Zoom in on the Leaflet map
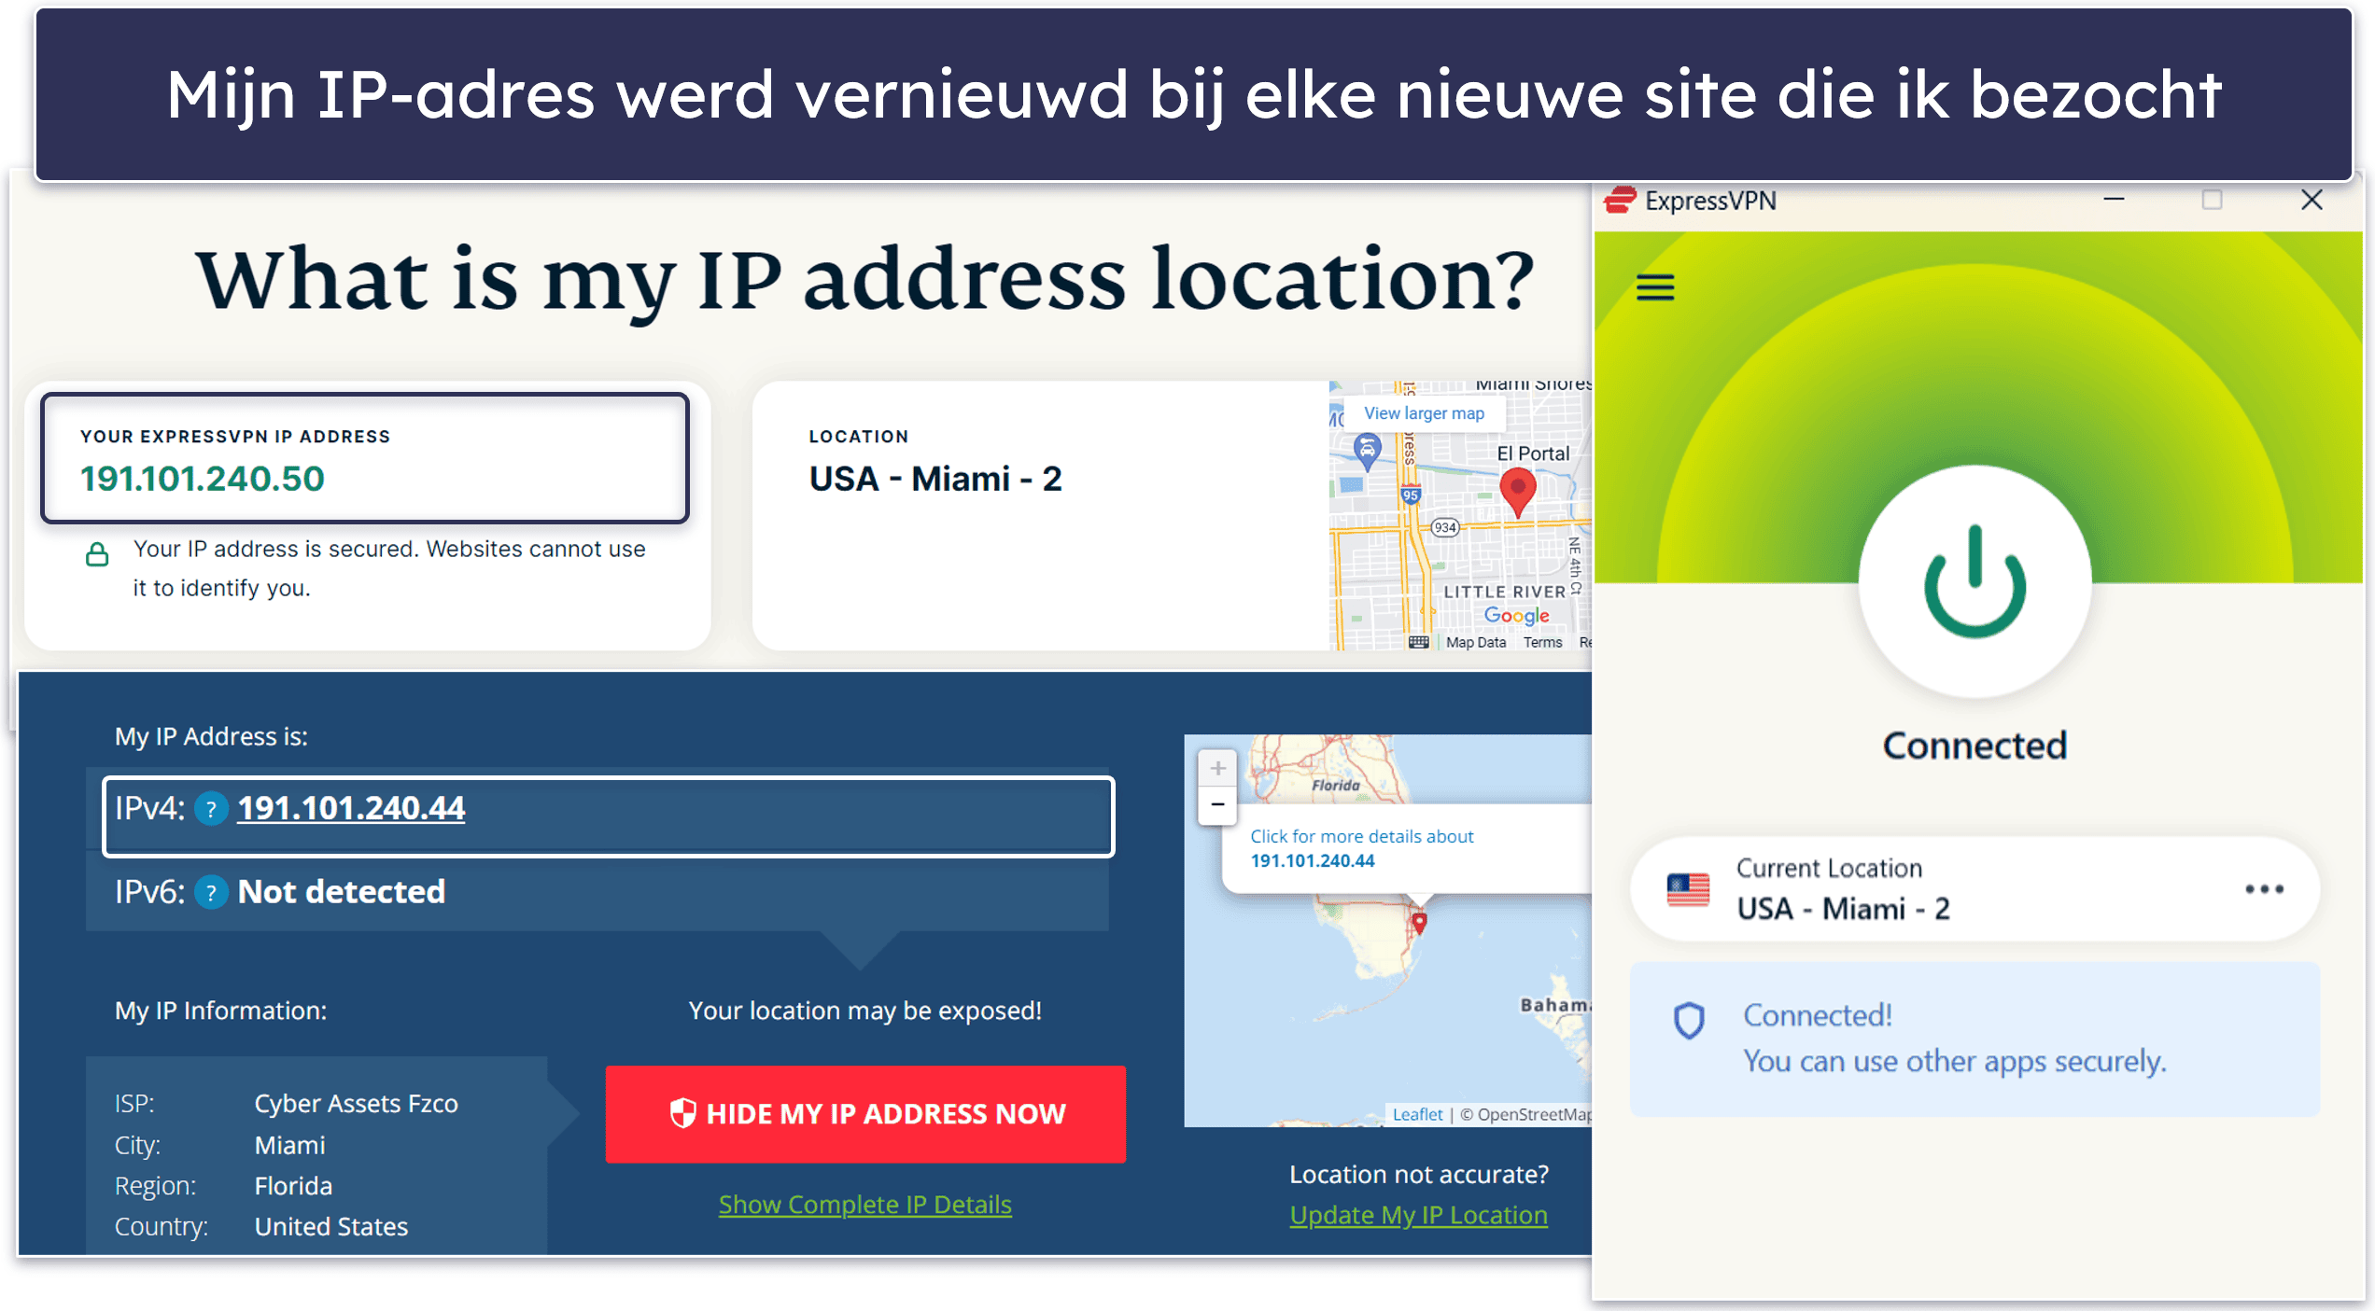This screenshot has width=2375, height=1311. click(x=1217, y=769)
